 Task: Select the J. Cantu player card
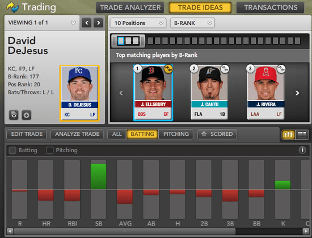209,93
